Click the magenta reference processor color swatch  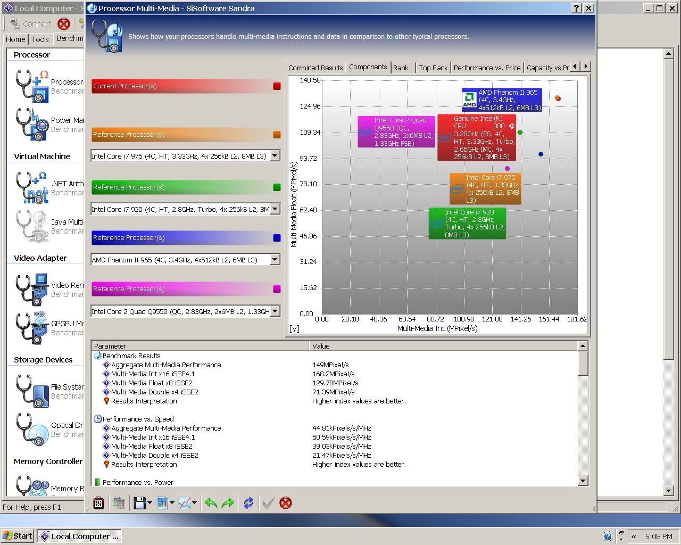(277, 289)
